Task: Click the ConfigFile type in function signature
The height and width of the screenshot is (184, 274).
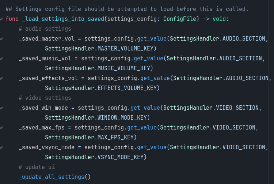Action: pyautogui.click(x=180, y=19)
